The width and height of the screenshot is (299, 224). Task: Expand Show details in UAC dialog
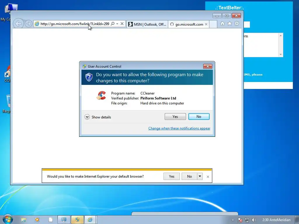click(x=98, y=117)
